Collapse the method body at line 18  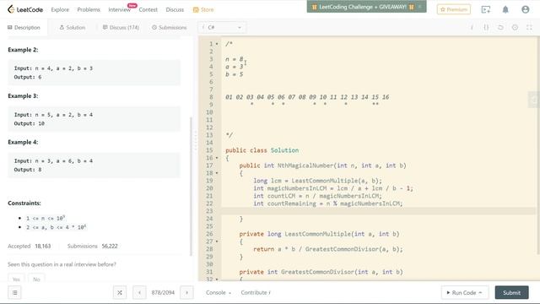[x=217, y=173]
